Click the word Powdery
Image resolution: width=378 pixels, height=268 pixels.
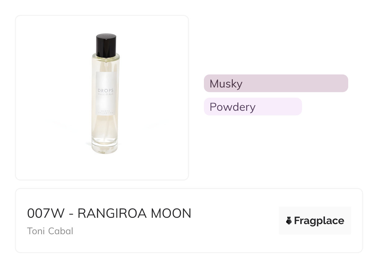click(232, 107)
